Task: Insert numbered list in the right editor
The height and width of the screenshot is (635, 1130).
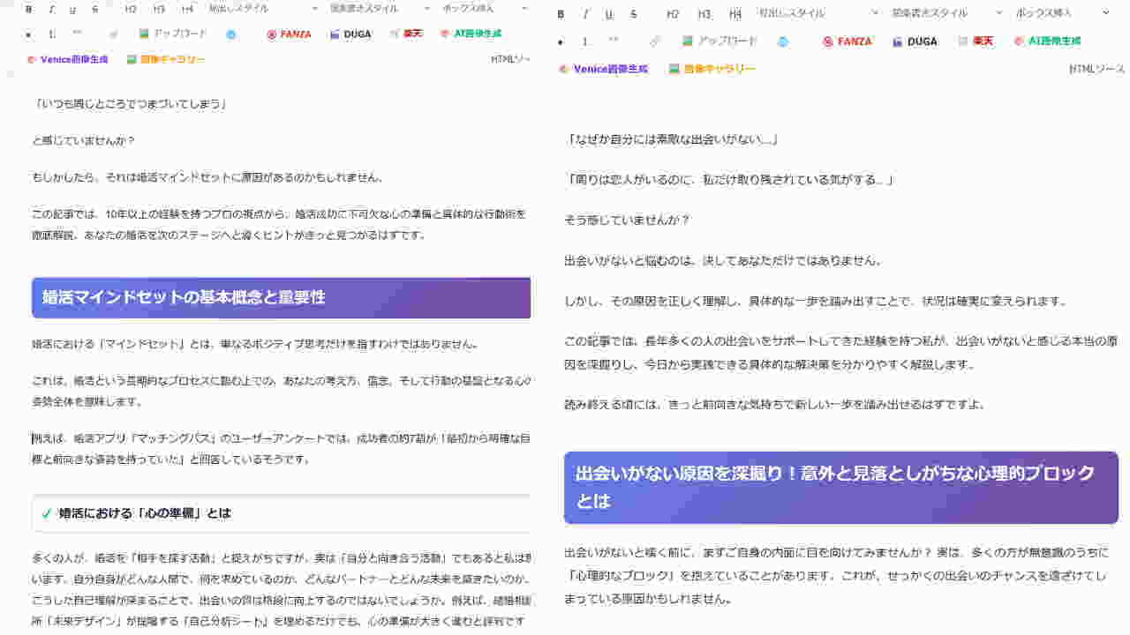Action: click(585, 41)
